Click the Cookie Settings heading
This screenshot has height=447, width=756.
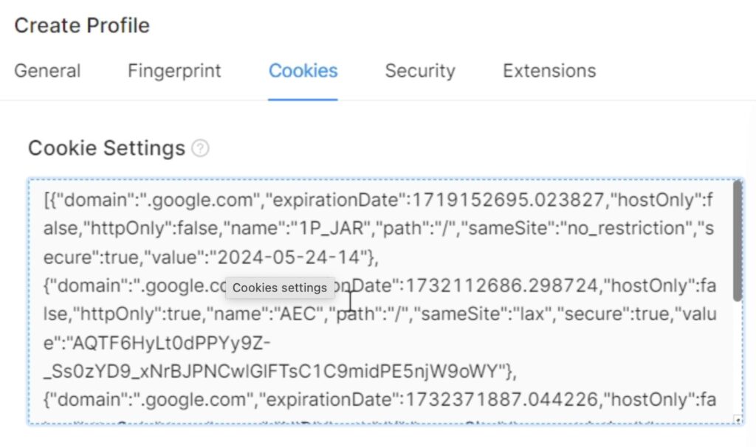click(106, 148)
